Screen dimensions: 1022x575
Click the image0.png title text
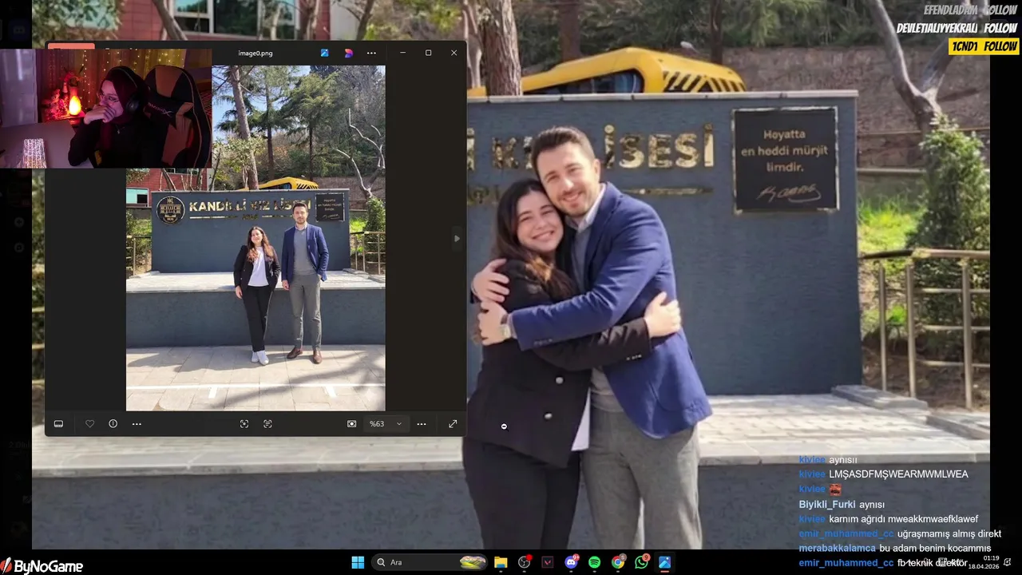[x=255, y=54]
